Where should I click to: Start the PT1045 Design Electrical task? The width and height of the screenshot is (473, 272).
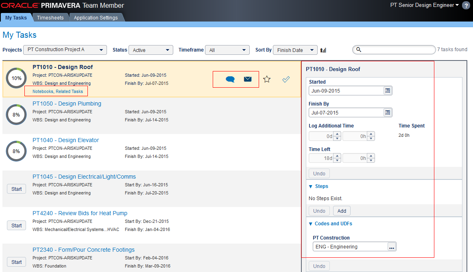click(17, 189)
